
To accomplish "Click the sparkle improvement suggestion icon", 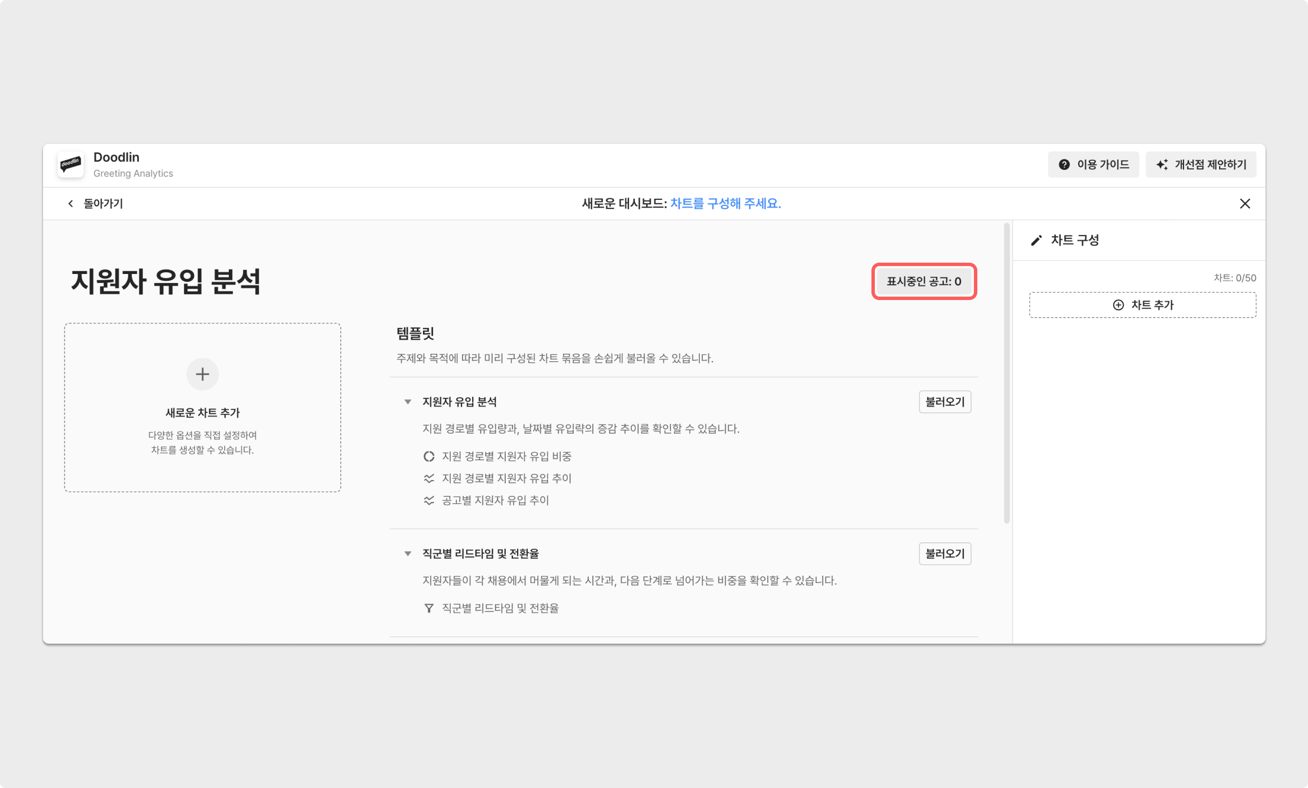I will coord(1162,165).
